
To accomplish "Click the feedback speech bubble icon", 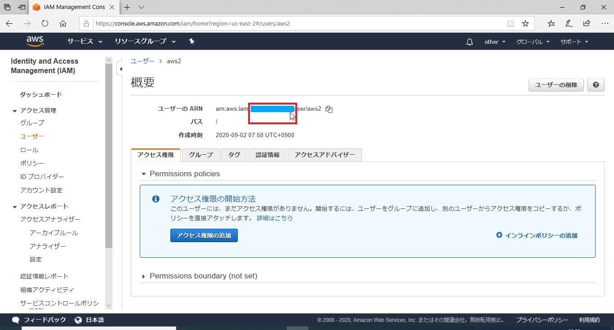I will (16, 320).
